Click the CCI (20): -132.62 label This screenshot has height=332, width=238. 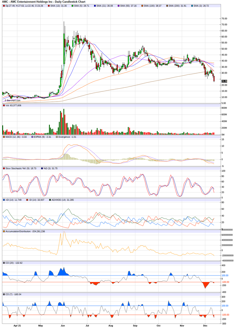click(14, 263)
